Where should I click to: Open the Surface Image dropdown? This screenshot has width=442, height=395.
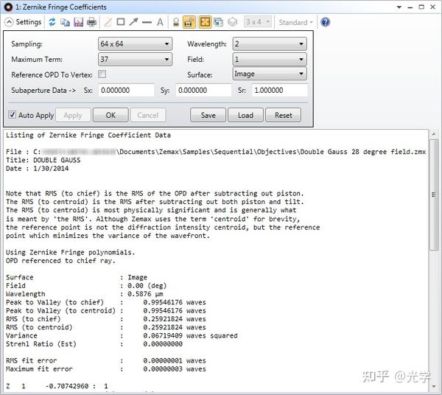270,74
